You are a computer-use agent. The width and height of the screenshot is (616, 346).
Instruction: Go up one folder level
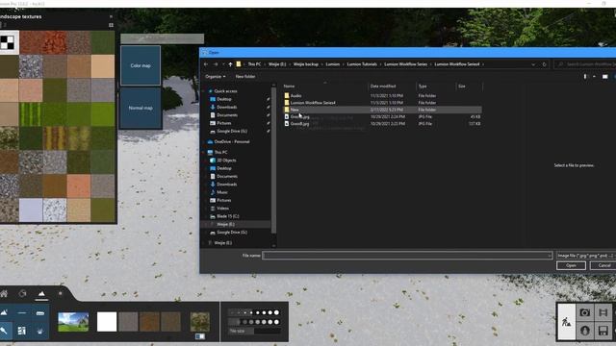231,64
